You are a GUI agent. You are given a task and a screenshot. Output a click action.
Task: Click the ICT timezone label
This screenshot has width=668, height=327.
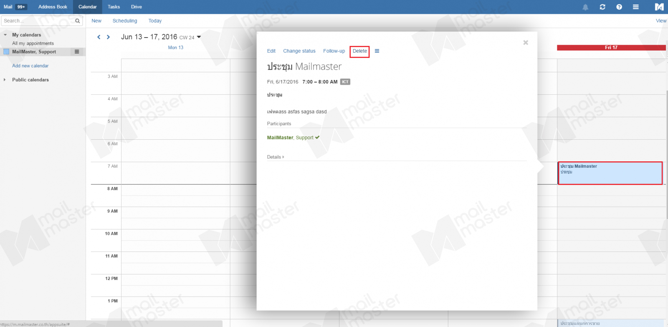point(345,82)
